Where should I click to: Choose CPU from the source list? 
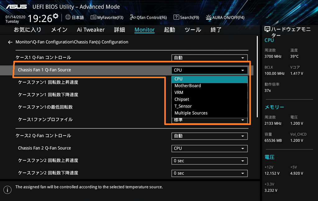pos(210,79)
